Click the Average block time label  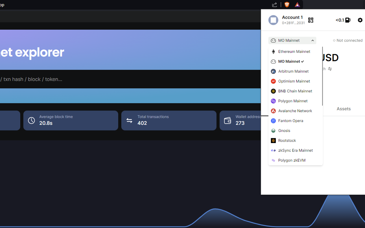click(x=56, y=117)
